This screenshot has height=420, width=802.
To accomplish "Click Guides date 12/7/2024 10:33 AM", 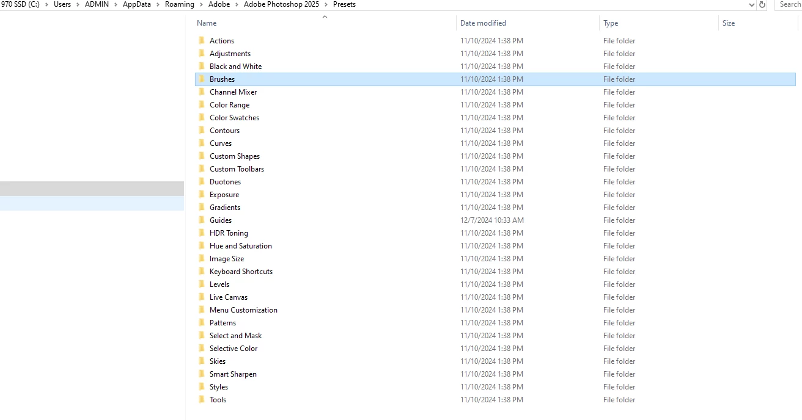I will tap(492, 220).
